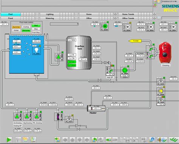Open the GR_M001 fan motor faceplate
Screen dimensions: 179x144
point(173,27)
